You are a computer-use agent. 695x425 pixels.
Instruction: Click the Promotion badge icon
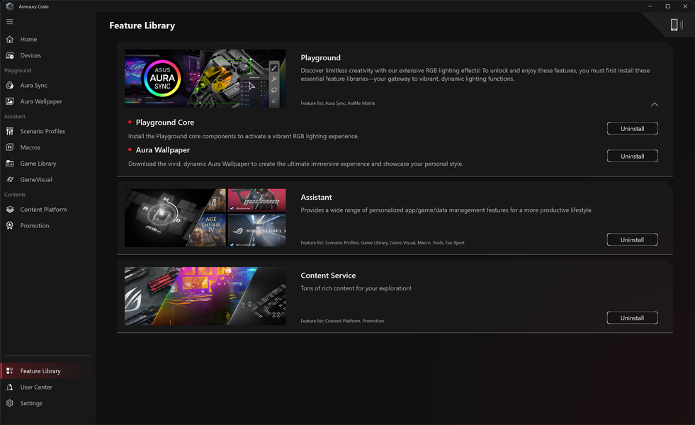10,225
